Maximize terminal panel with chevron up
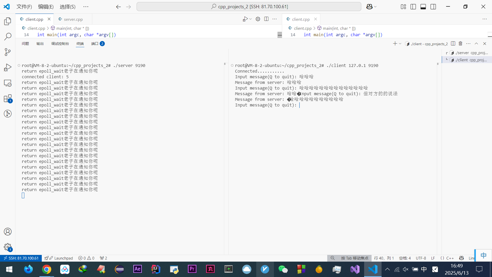492x277 pixels. click(476, 44)
